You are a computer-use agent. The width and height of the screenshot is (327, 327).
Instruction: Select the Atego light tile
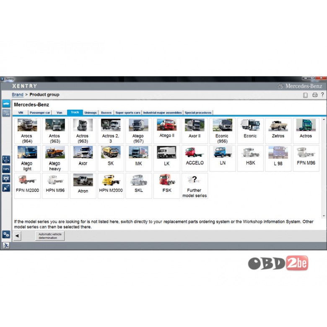(27, 158)
